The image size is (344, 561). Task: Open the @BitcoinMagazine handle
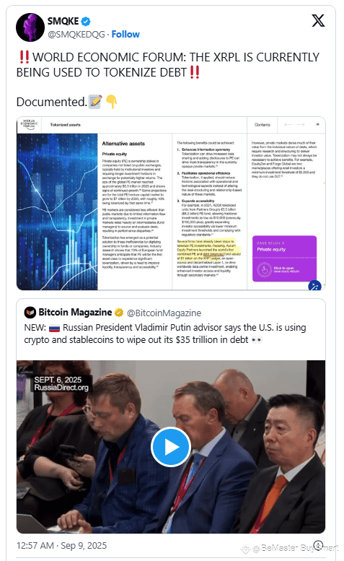click(164, 313)
